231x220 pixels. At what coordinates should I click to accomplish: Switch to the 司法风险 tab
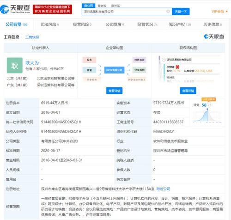coord(49,24)
